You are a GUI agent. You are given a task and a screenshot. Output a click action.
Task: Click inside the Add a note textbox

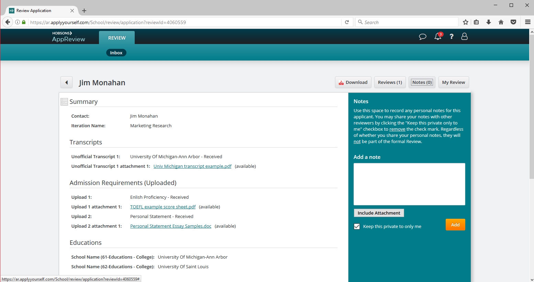[x=409, y=184]
